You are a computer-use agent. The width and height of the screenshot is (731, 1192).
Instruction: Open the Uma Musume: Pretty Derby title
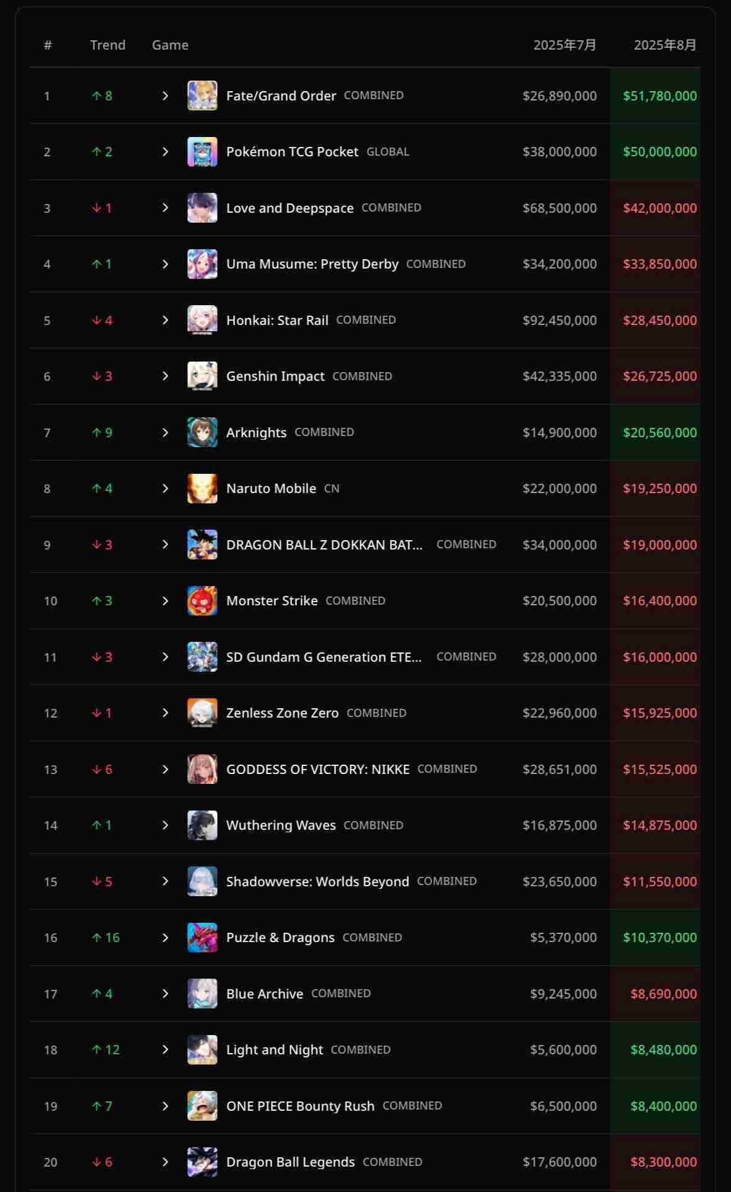312,264
